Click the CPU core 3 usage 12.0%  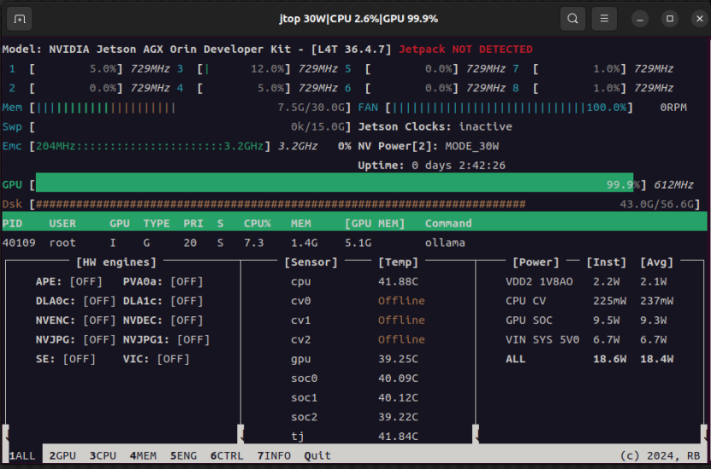click(x=267, y=69)
